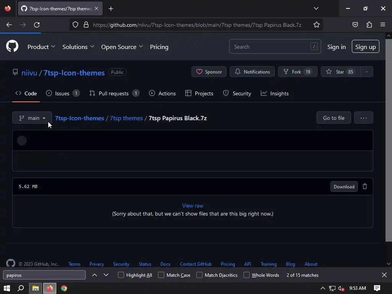Open the main branch selector dropdown
This screenshot has height=294, width=392.
[32, 118]
